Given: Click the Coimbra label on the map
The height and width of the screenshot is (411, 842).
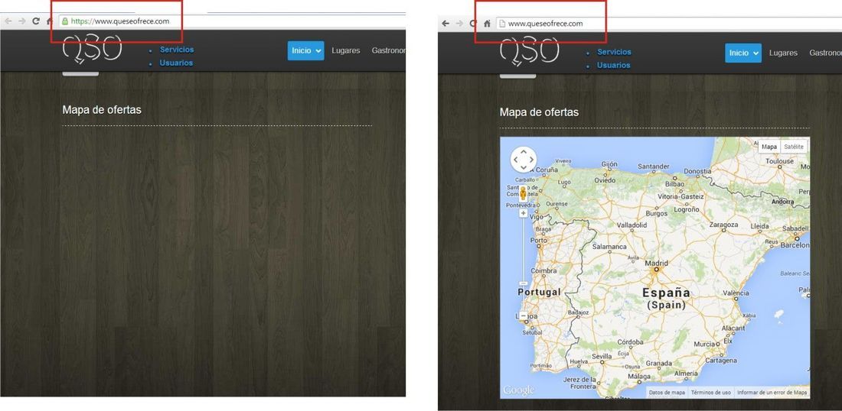Looking at the screenshot, I should [x=543, y=271].
